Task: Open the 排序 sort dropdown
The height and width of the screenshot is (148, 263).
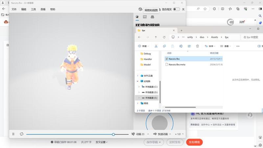Action: pos(210,46)
